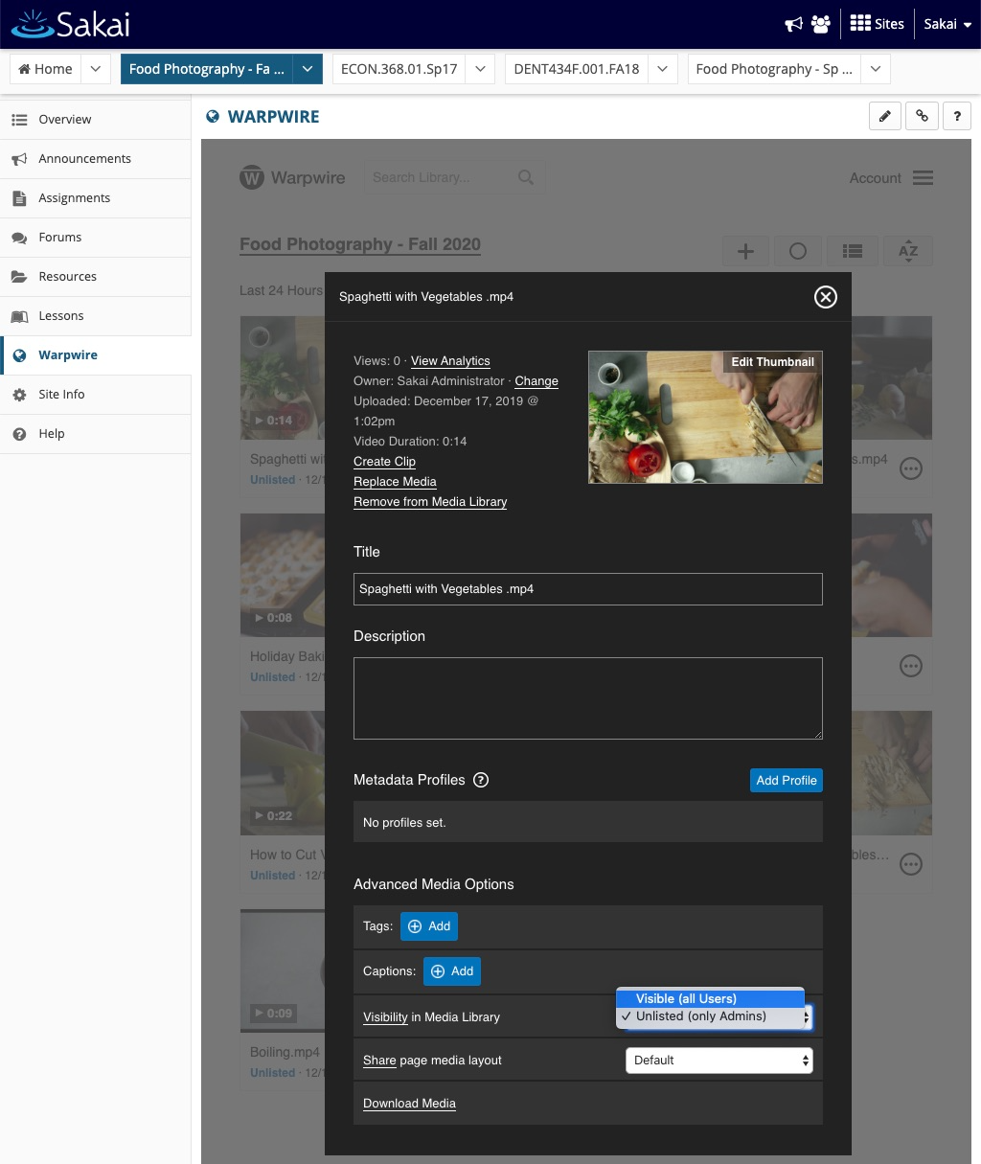Open the ECON.368.01.Sp17 site tab
The height and width of the screenshot is (1164, 981).
[x=399, y=69]
